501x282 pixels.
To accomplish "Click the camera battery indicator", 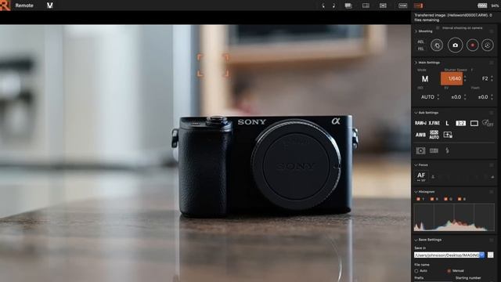I will pyautogui.click(x=482, y=5).
